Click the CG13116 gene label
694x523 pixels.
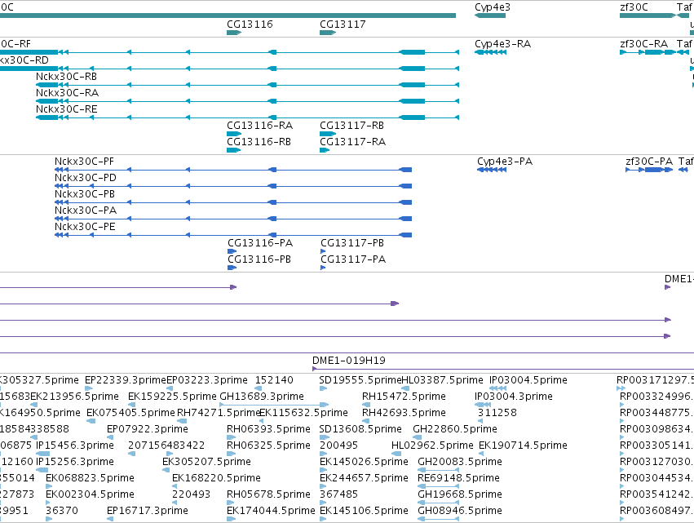[x=250, y=24]
